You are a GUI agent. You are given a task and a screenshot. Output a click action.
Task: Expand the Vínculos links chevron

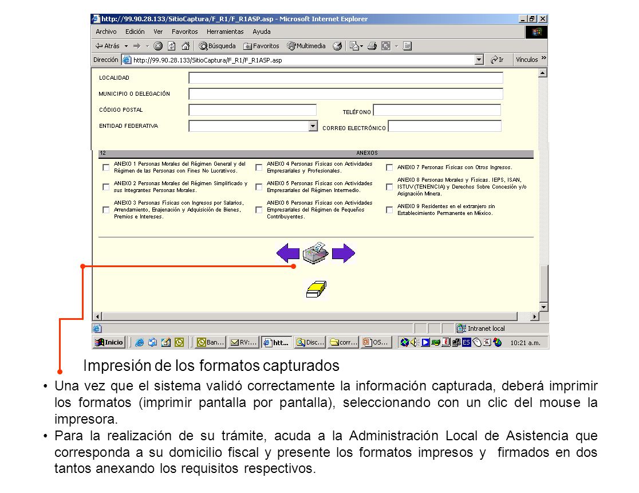coord(543,58)
